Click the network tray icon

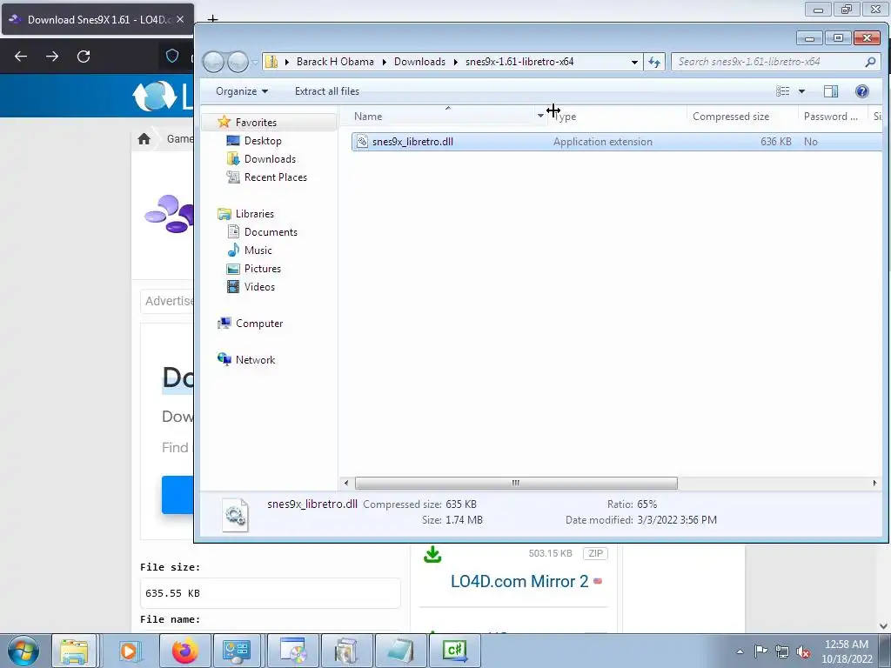(782, 651)
